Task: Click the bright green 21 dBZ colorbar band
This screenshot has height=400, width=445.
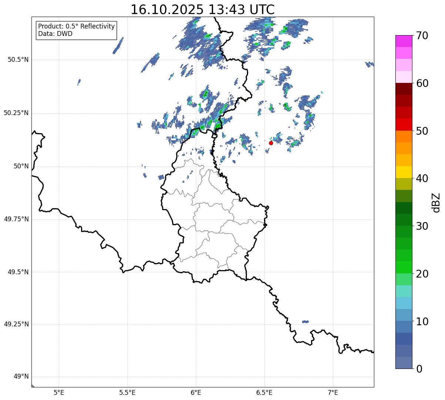Action: click(x=404, y=267)
